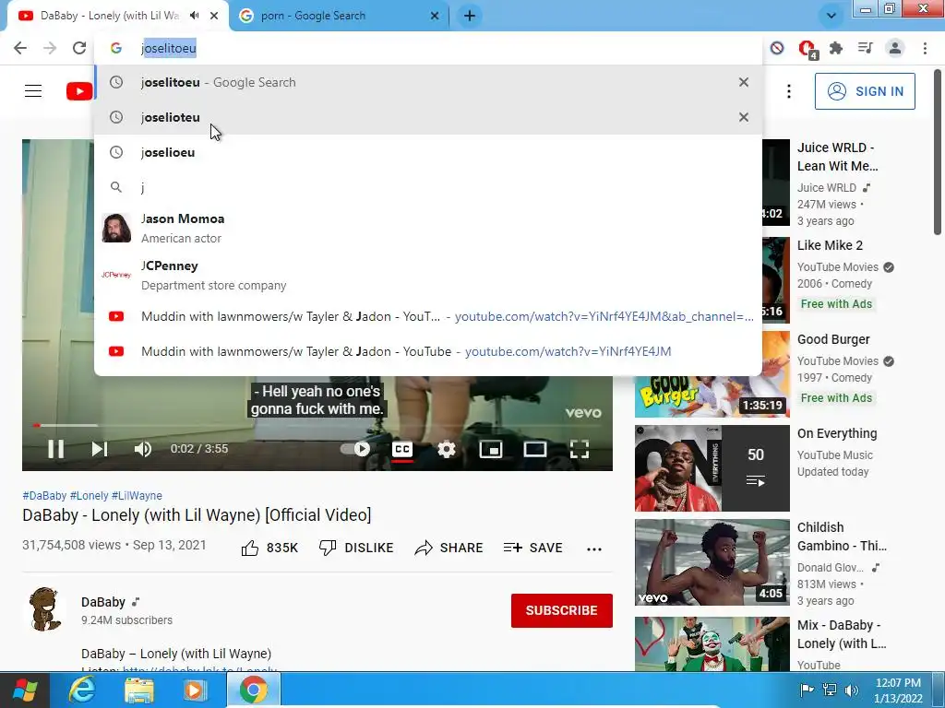The height and width of the screenshot is (708, 945).
Task: Launch Internet Explorer from taskbar
Action: (82, 690)
